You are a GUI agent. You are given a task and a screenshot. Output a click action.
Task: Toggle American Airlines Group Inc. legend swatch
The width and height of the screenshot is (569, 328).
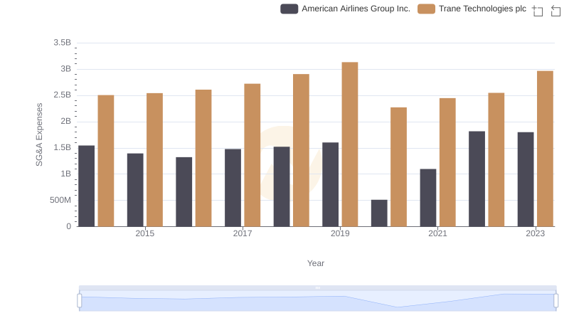coord(289,9)
